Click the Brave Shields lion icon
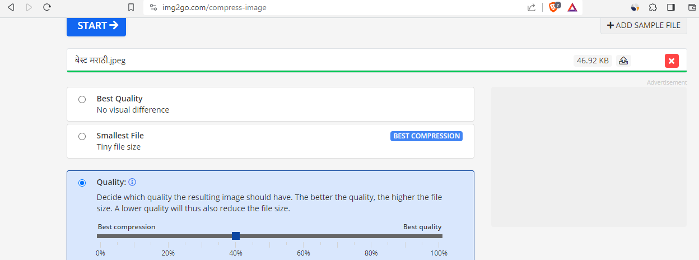699x260 pixels. click(553, 7)
